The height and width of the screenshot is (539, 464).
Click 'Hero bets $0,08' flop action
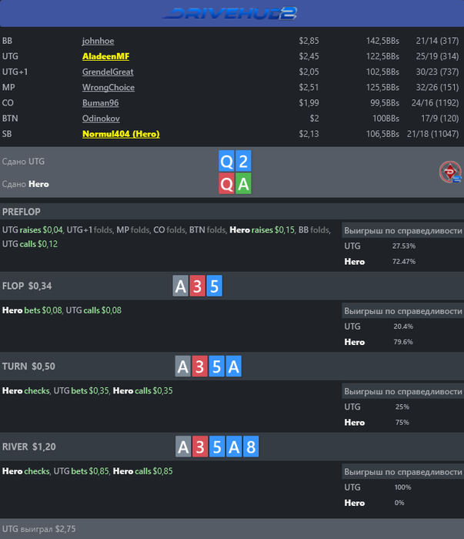click(x=32, y=310)
